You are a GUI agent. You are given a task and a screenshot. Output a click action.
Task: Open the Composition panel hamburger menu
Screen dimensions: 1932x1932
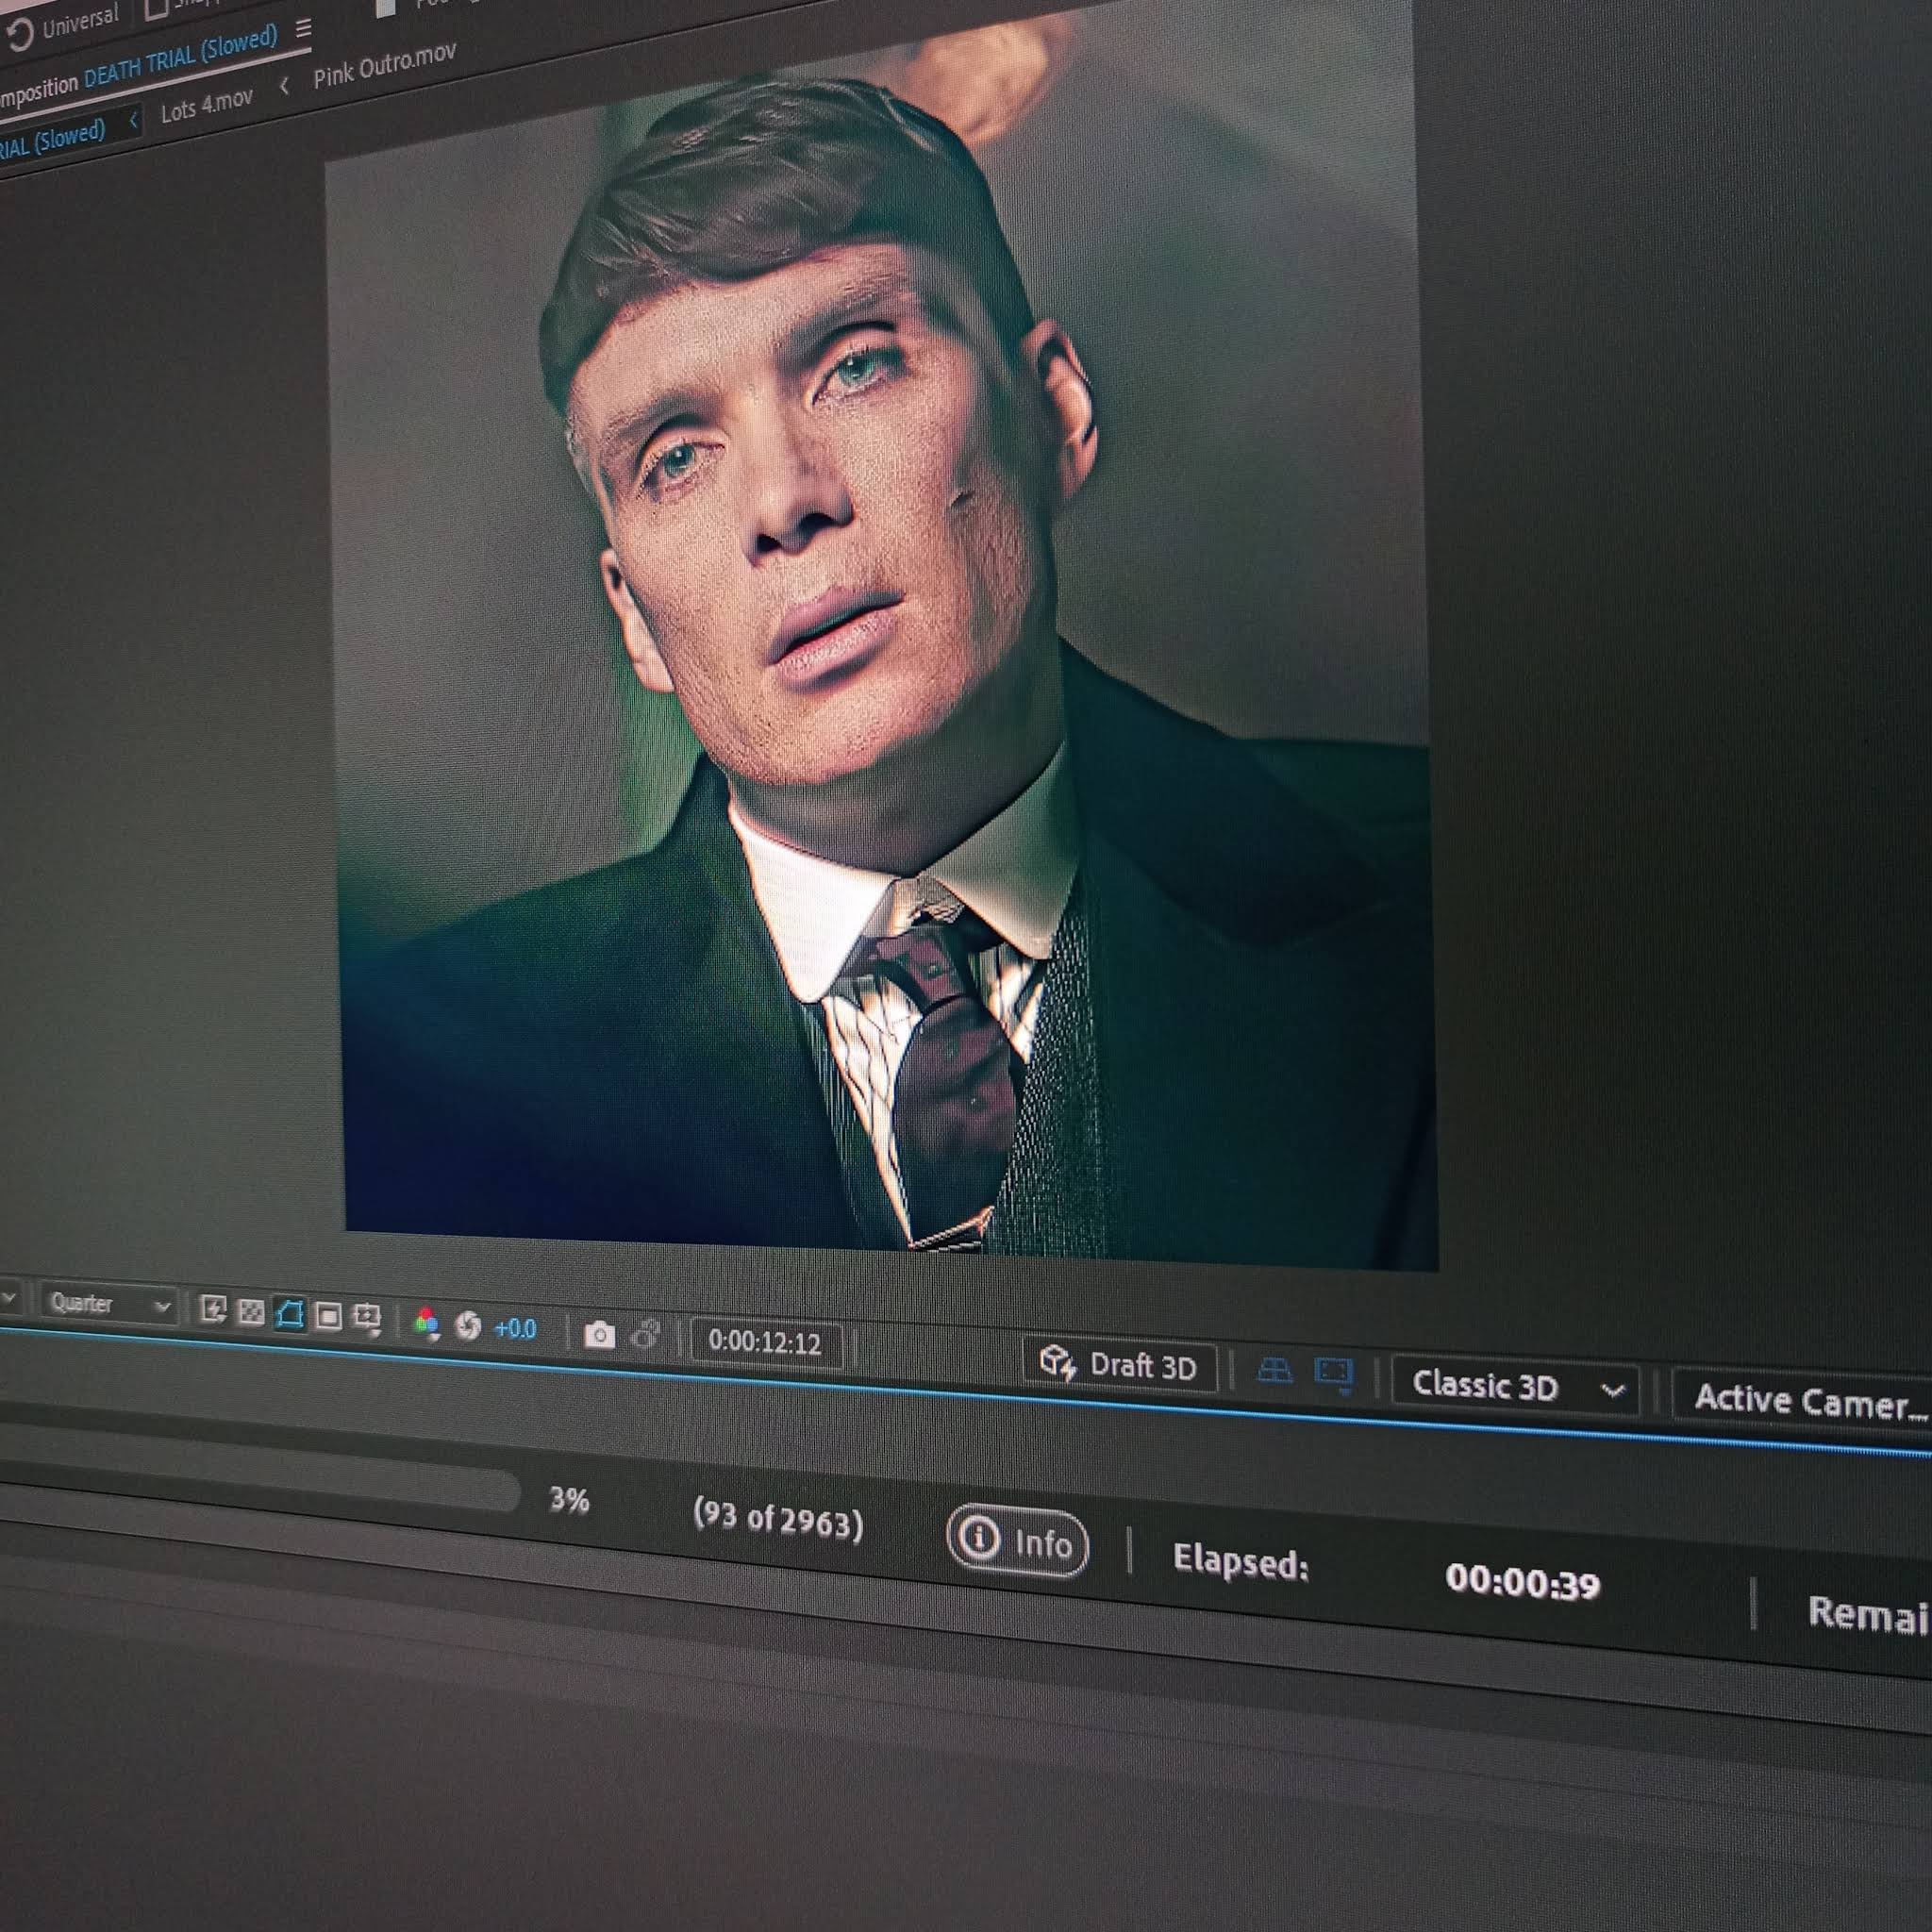304,29
